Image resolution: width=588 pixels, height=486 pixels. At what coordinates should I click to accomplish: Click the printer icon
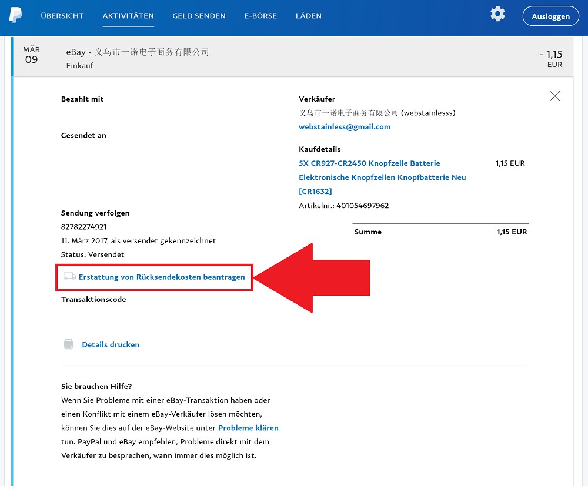tap(69, 344)
